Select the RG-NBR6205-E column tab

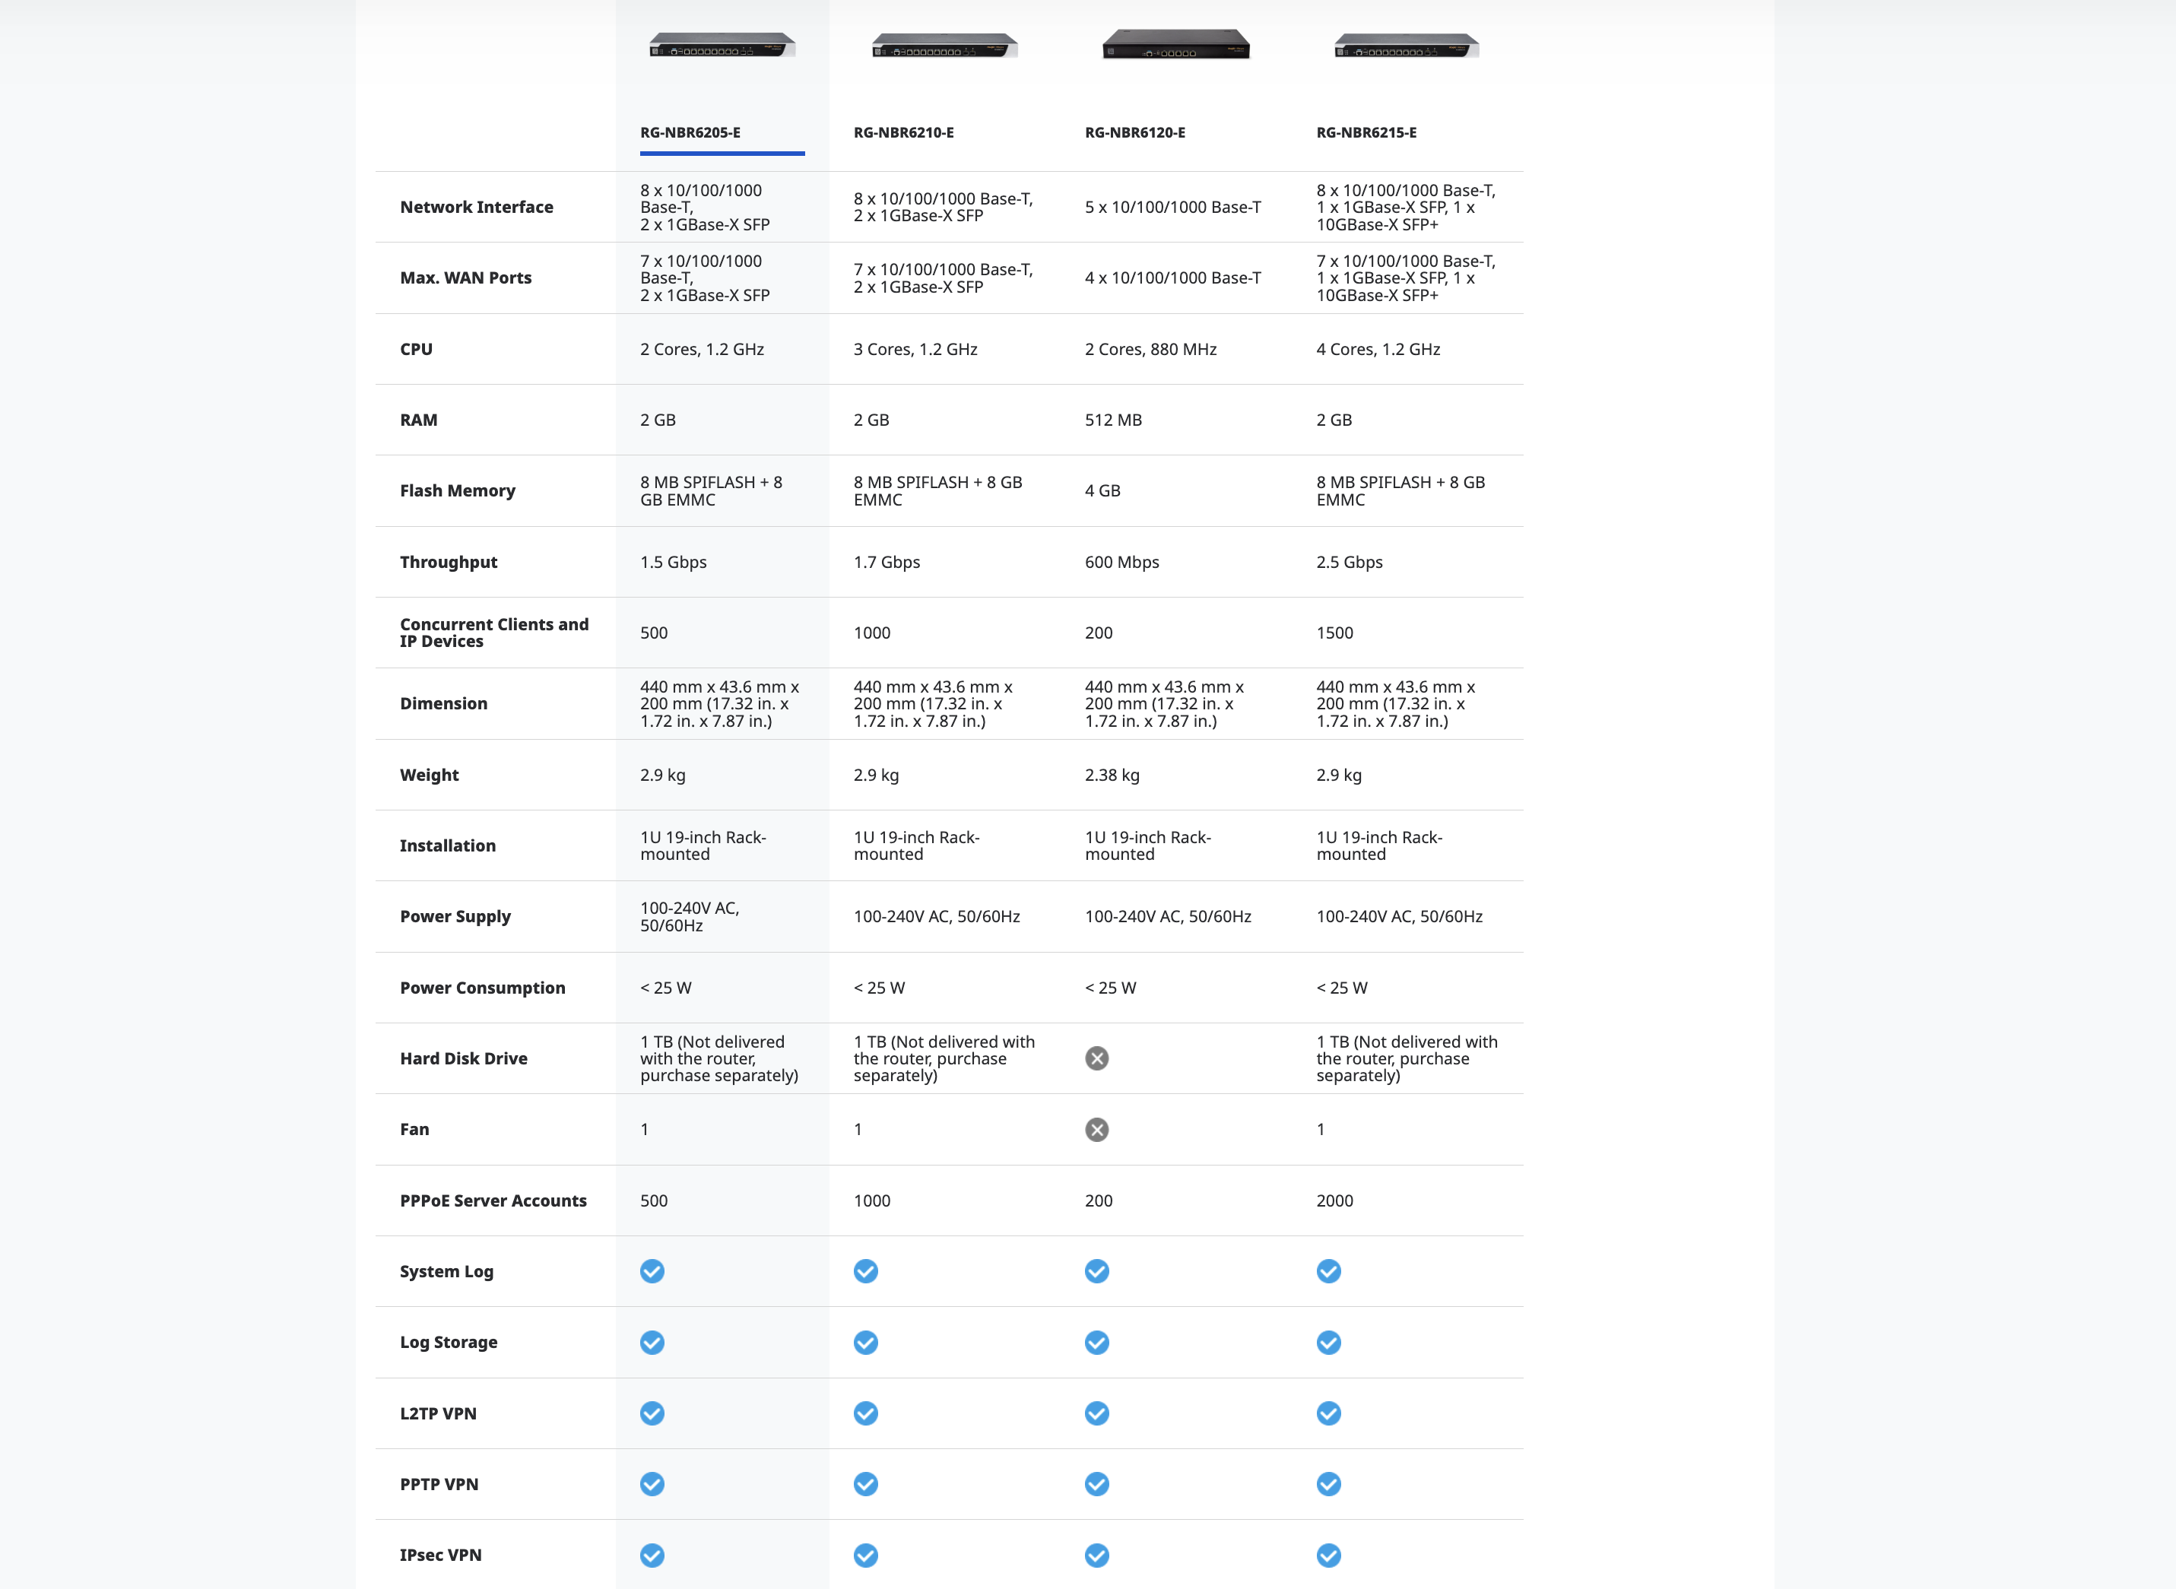click(690, 133)
